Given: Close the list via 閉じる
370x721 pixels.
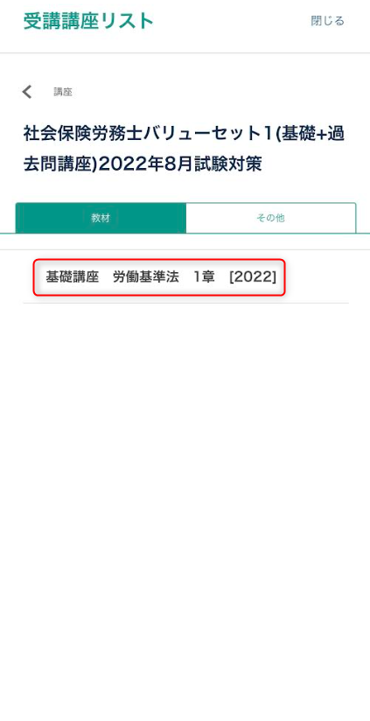Looking at the screenshot, I should coord(328,21).
